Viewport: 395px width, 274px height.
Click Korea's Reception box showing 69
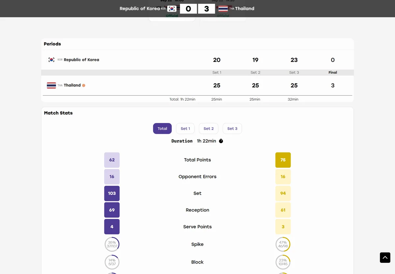point(112,210)
